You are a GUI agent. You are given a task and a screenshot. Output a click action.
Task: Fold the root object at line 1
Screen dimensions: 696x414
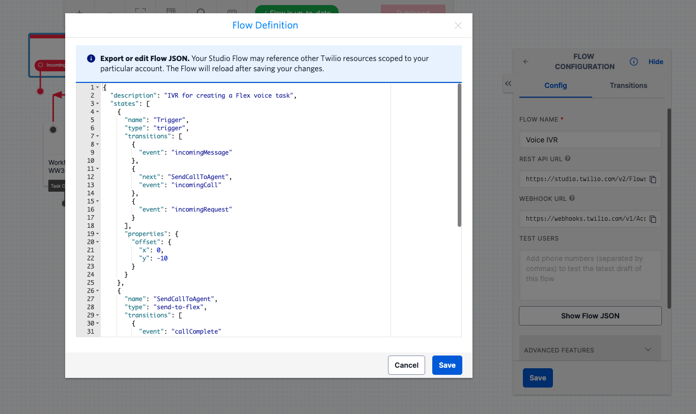(x=98, y=87)
